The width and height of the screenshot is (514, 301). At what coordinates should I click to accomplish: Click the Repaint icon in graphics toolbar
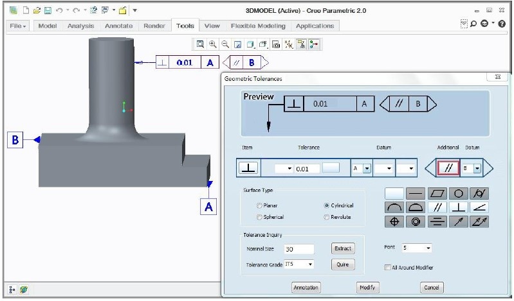(238, 44)
